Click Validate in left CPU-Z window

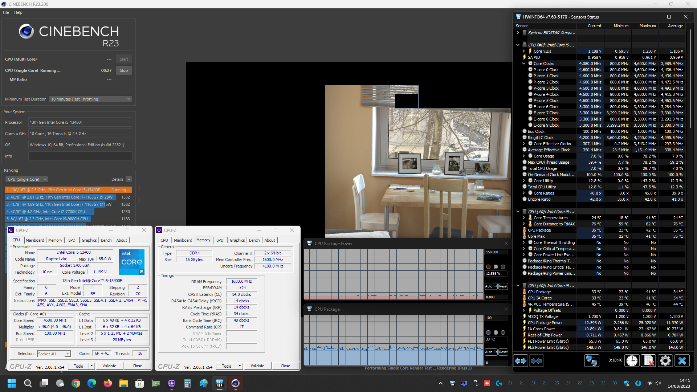[109, 366]
